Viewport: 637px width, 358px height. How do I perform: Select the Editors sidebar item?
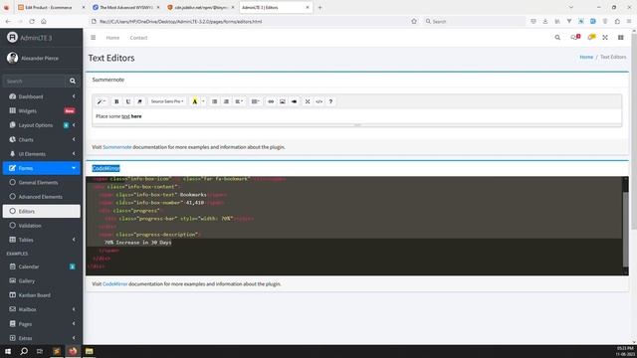tap(42, 211)
